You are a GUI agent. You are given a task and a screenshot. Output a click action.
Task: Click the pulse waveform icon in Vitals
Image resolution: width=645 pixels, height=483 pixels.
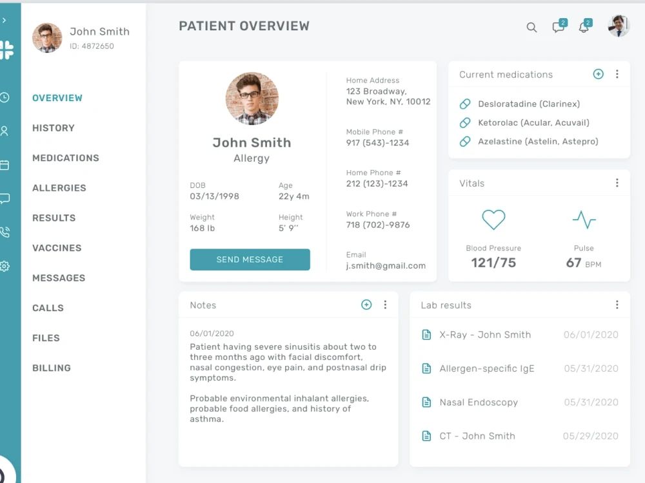(x=584, y=220)
